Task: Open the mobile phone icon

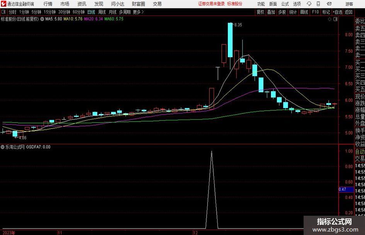Action: pos(318,4)
